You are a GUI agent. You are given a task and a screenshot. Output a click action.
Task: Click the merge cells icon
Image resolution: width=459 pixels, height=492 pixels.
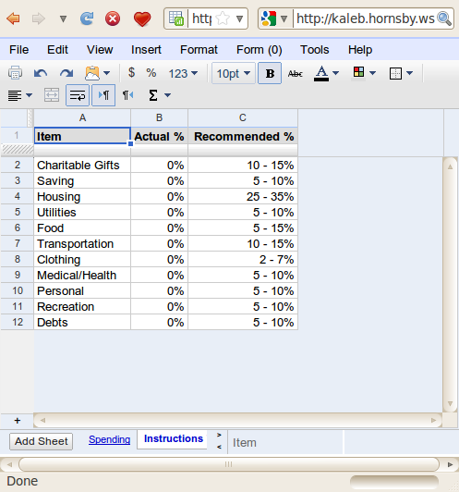[52, 95]
